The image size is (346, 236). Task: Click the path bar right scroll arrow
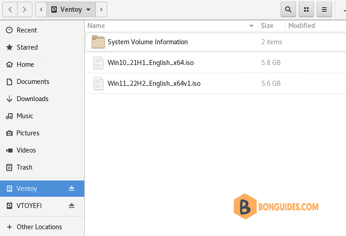(101, 9)
